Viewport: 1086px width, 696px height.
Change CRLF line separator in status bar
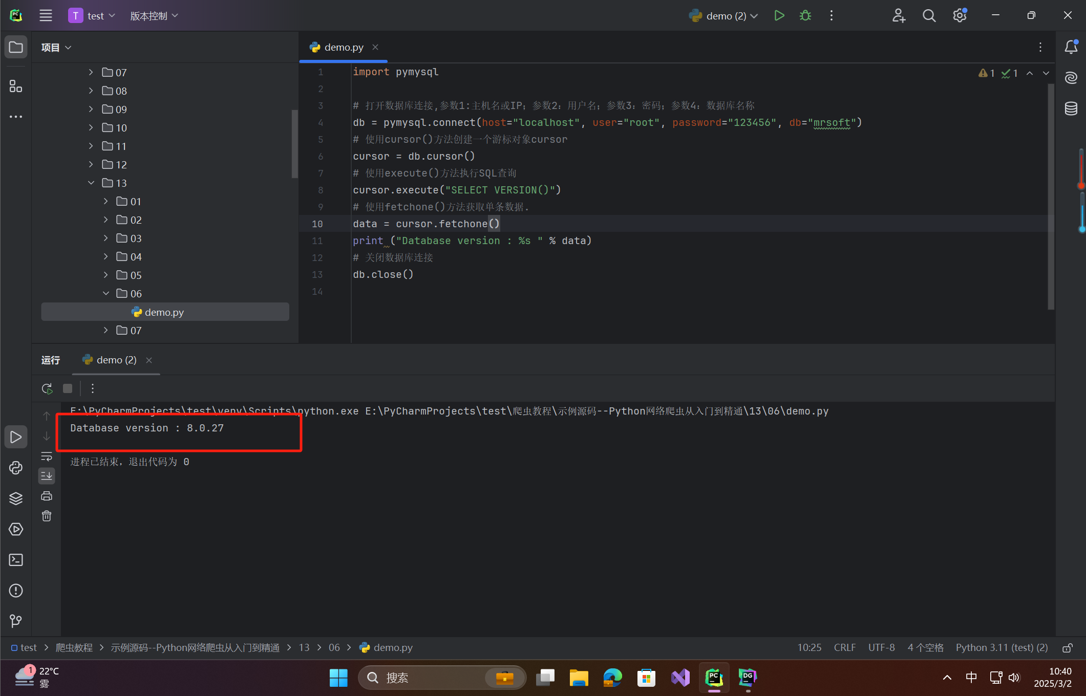click(844, 648)
